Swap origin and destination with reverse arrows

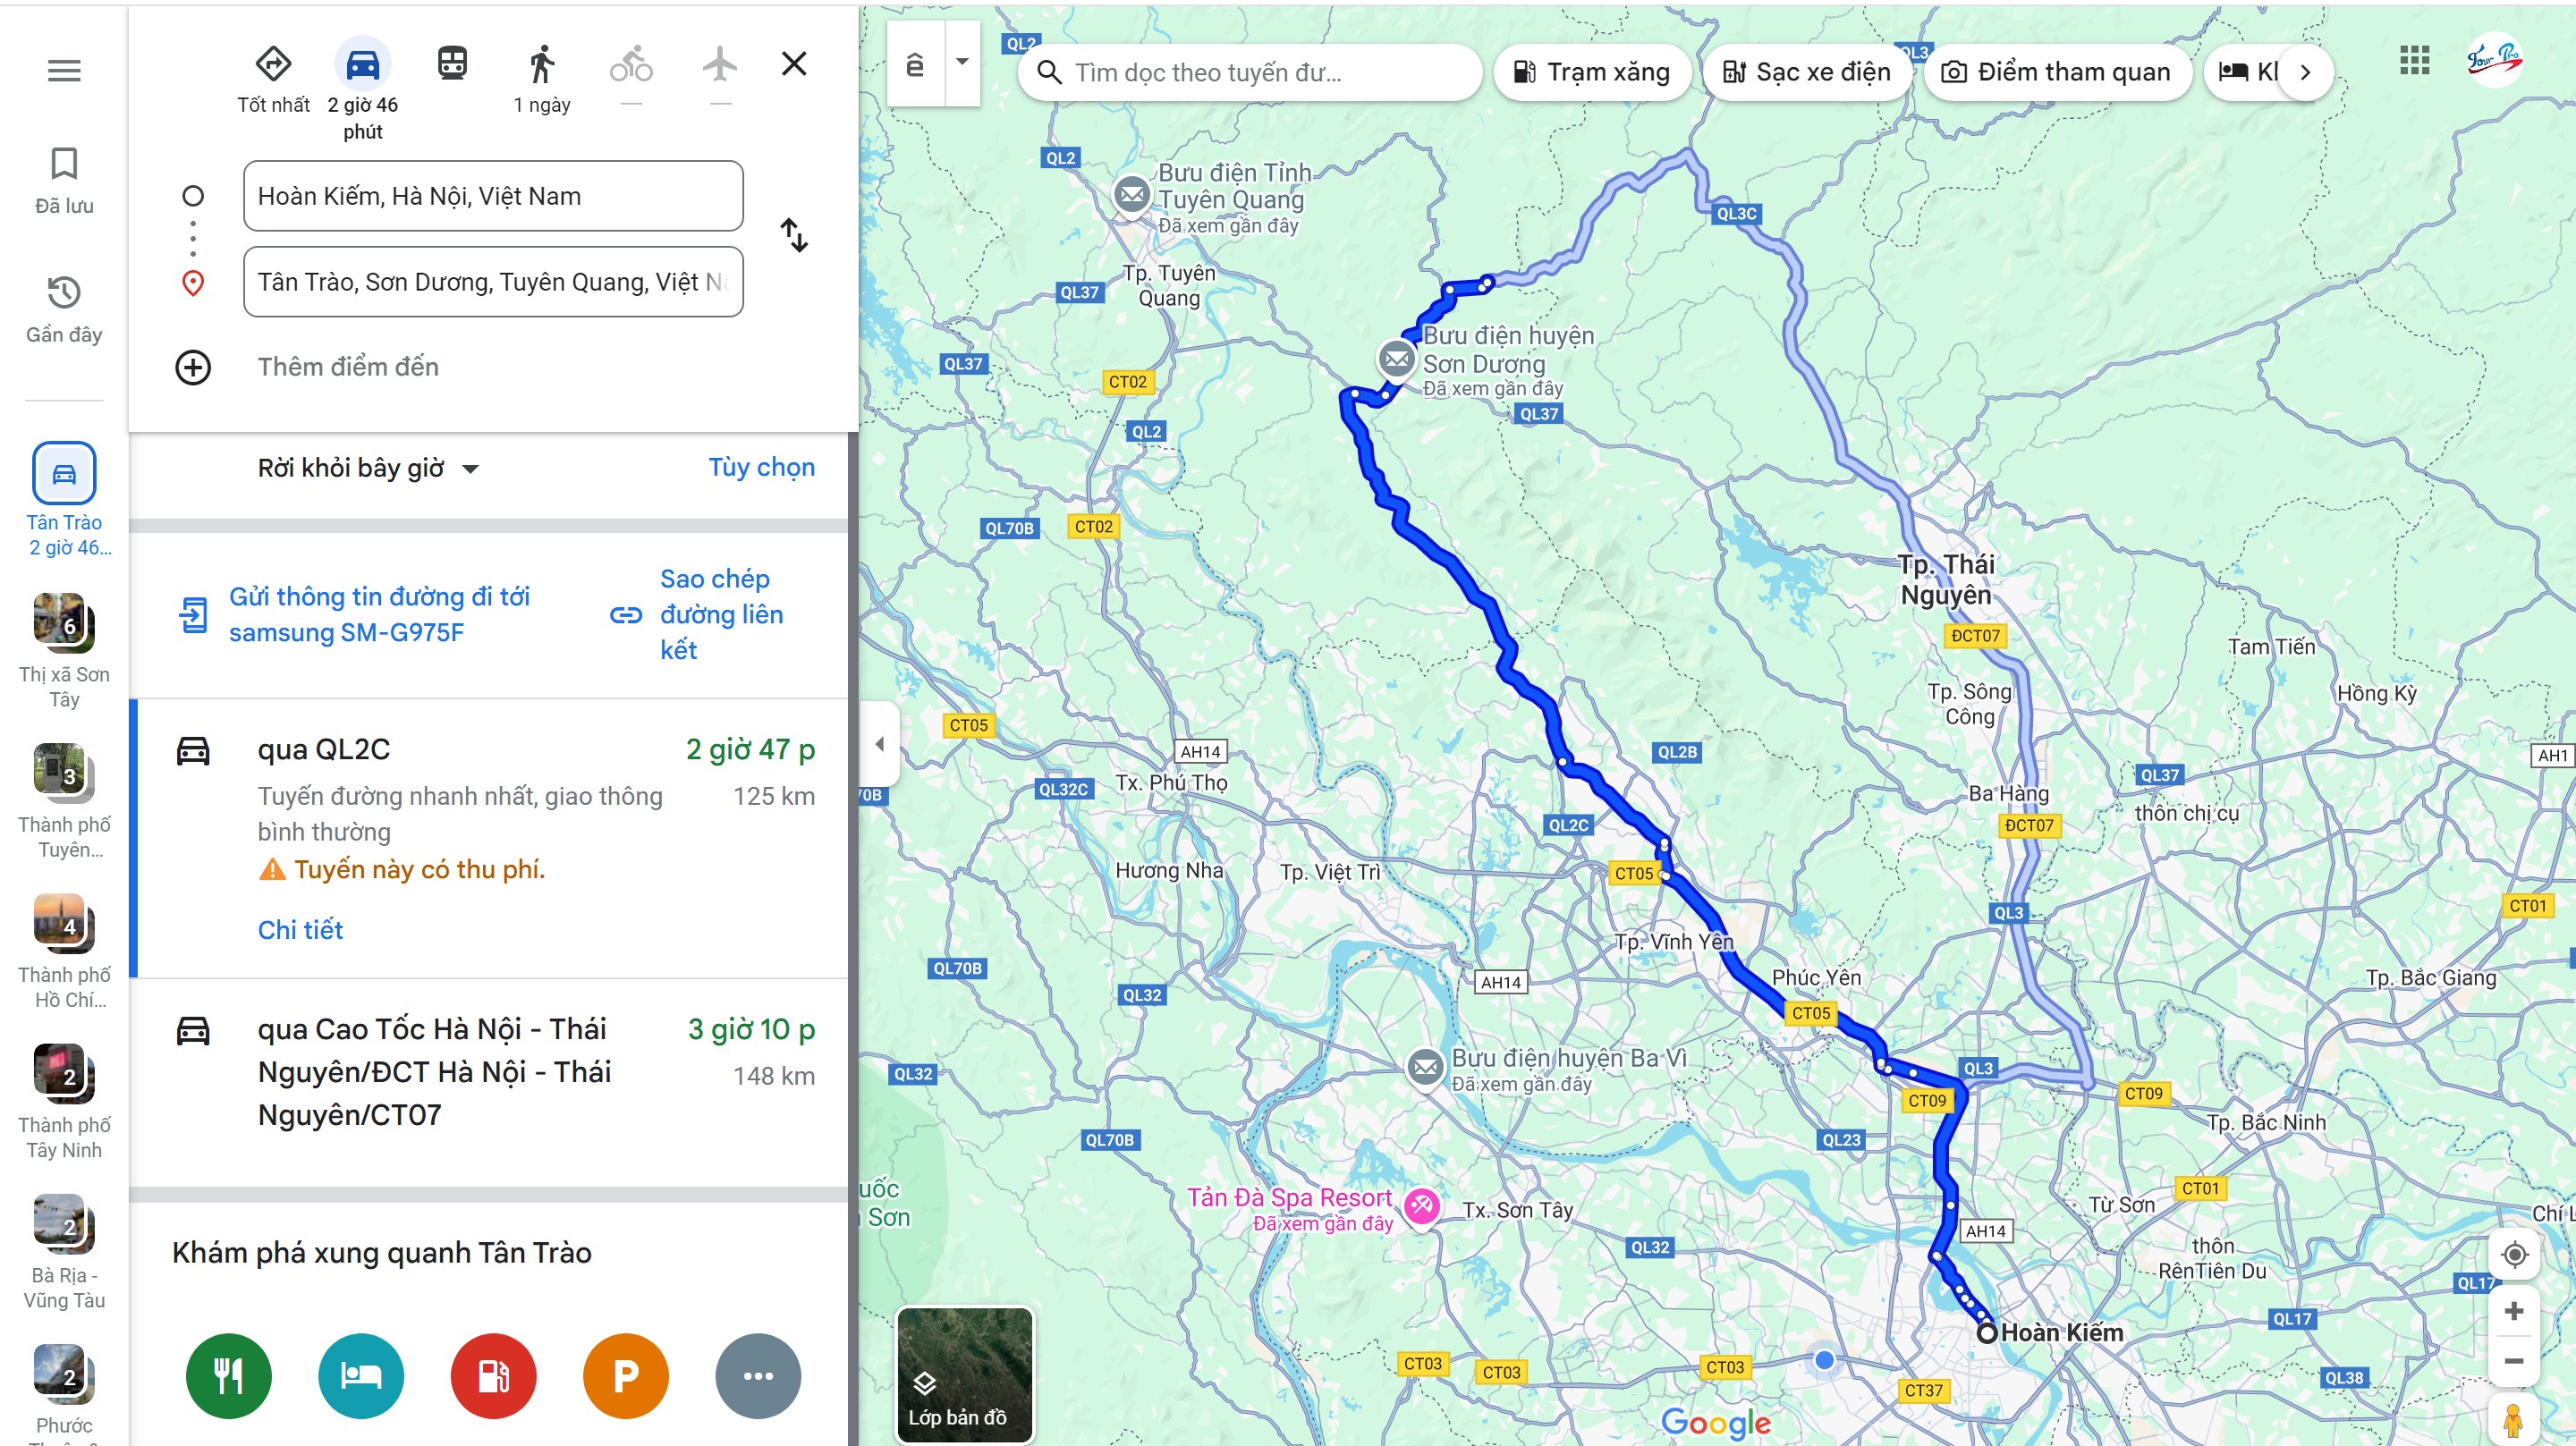(794, 236)
